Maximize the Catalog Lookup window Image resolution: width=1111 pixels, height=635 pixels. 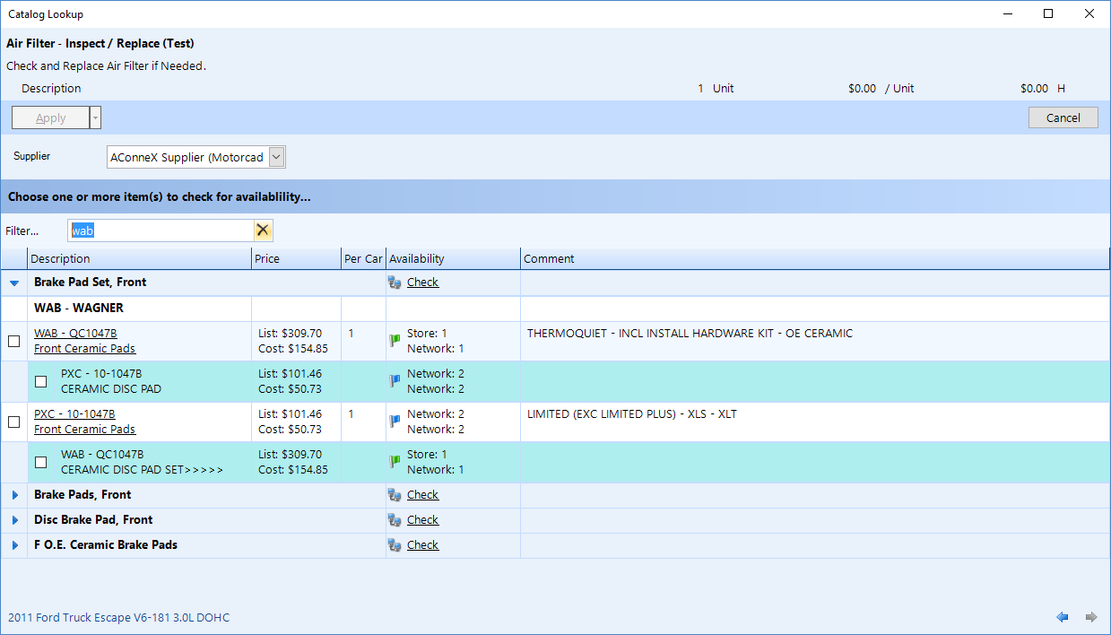(1048, 13)
